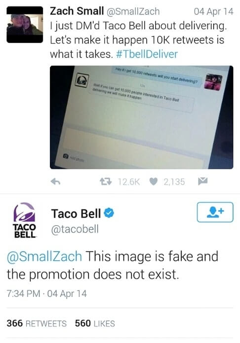Screen dimensions: 240x343
Task: Enlarge the attached DM screenshot photo
Action: pos(142,117)
